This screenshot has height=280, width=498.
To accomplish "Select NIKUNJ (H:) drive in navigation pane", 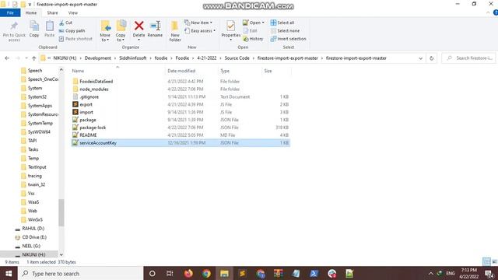I will click(x=33, y=254).
